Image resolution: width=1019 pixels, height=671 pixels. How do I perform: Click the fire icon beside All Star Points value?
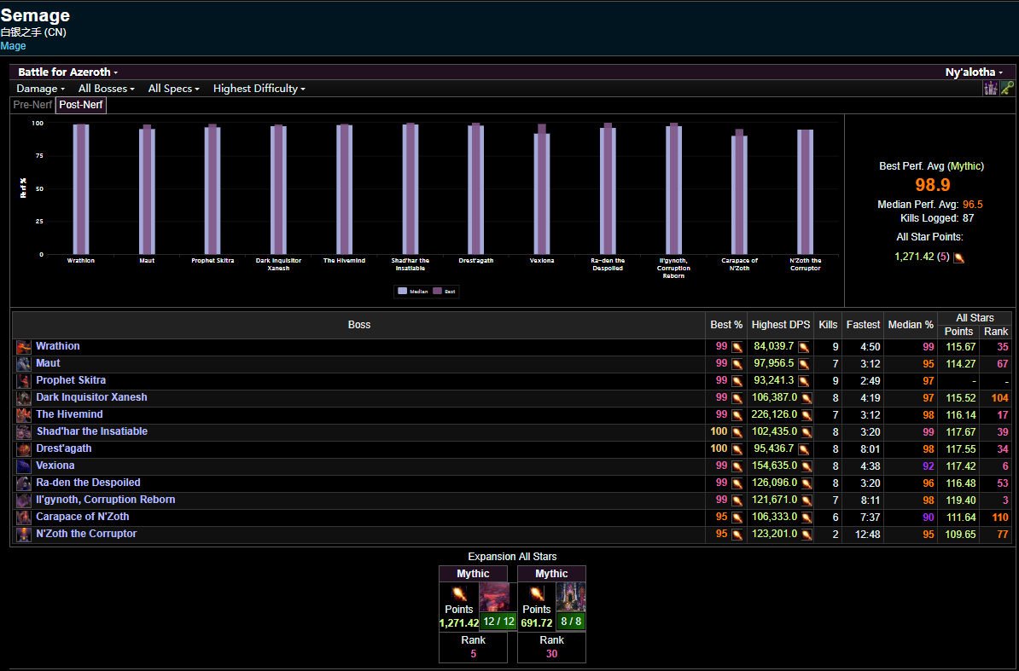[x=958, y=255]
